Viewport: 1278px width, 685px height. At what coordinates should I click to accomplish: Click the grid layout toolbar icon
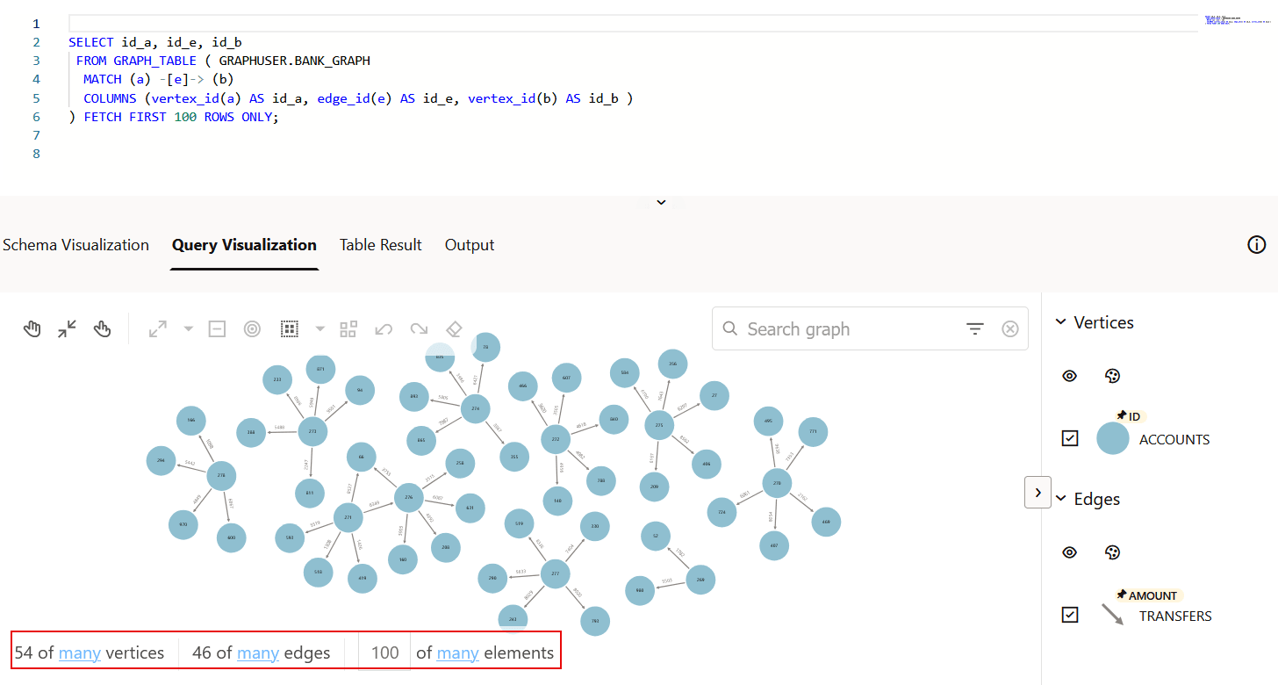point(348,329)
